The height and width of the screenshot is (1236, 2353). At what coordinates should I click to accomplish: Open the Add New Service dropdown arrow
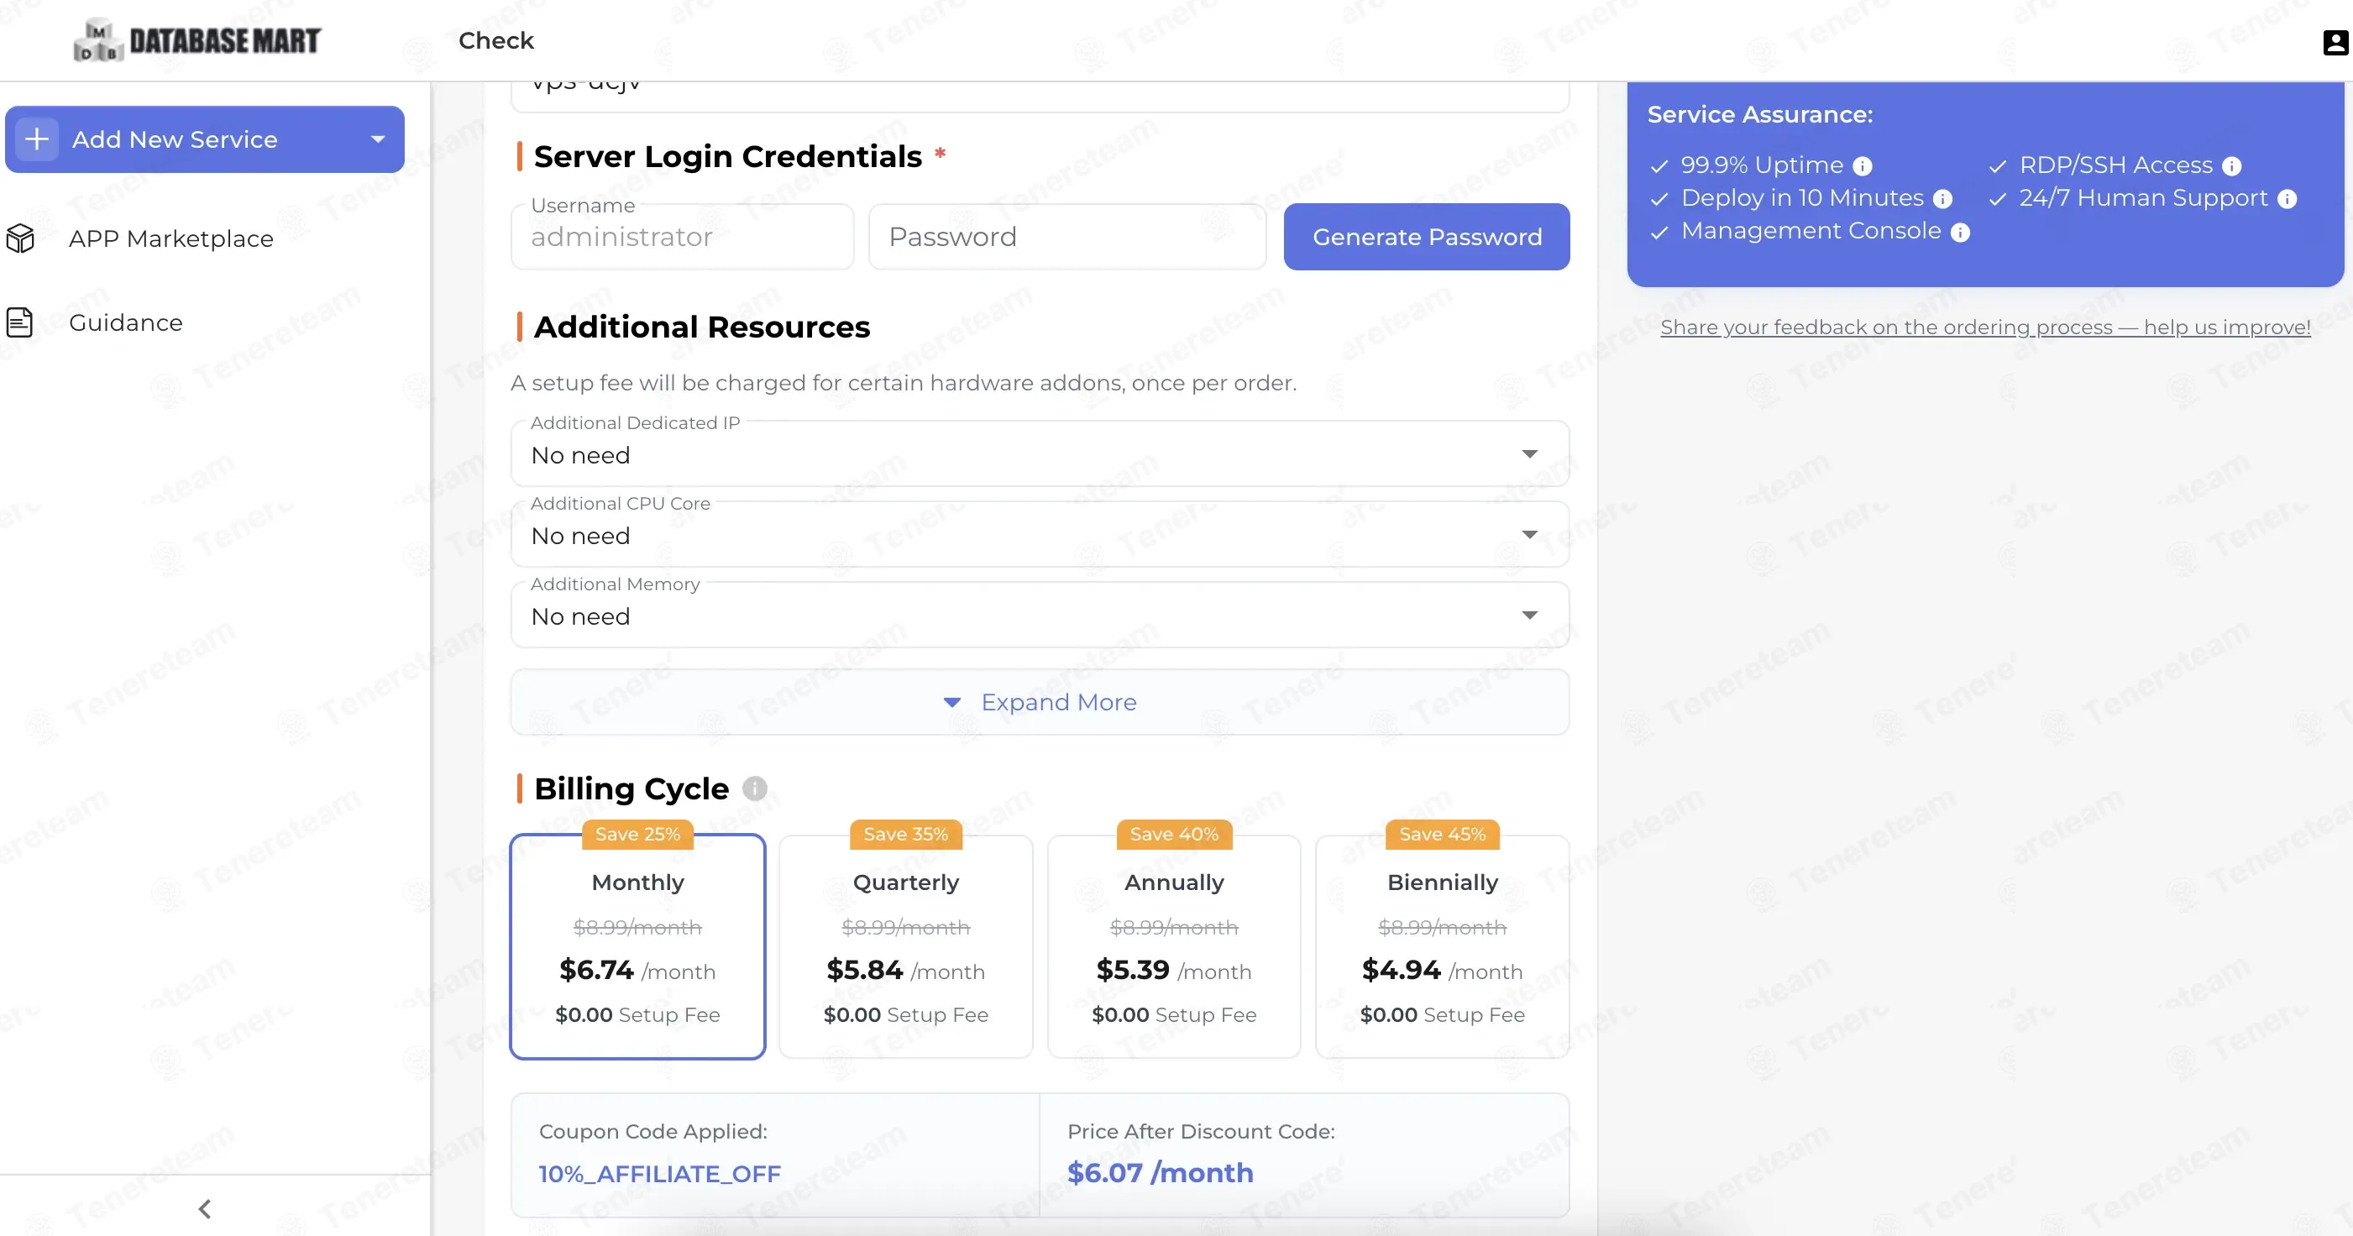[378, 139]
